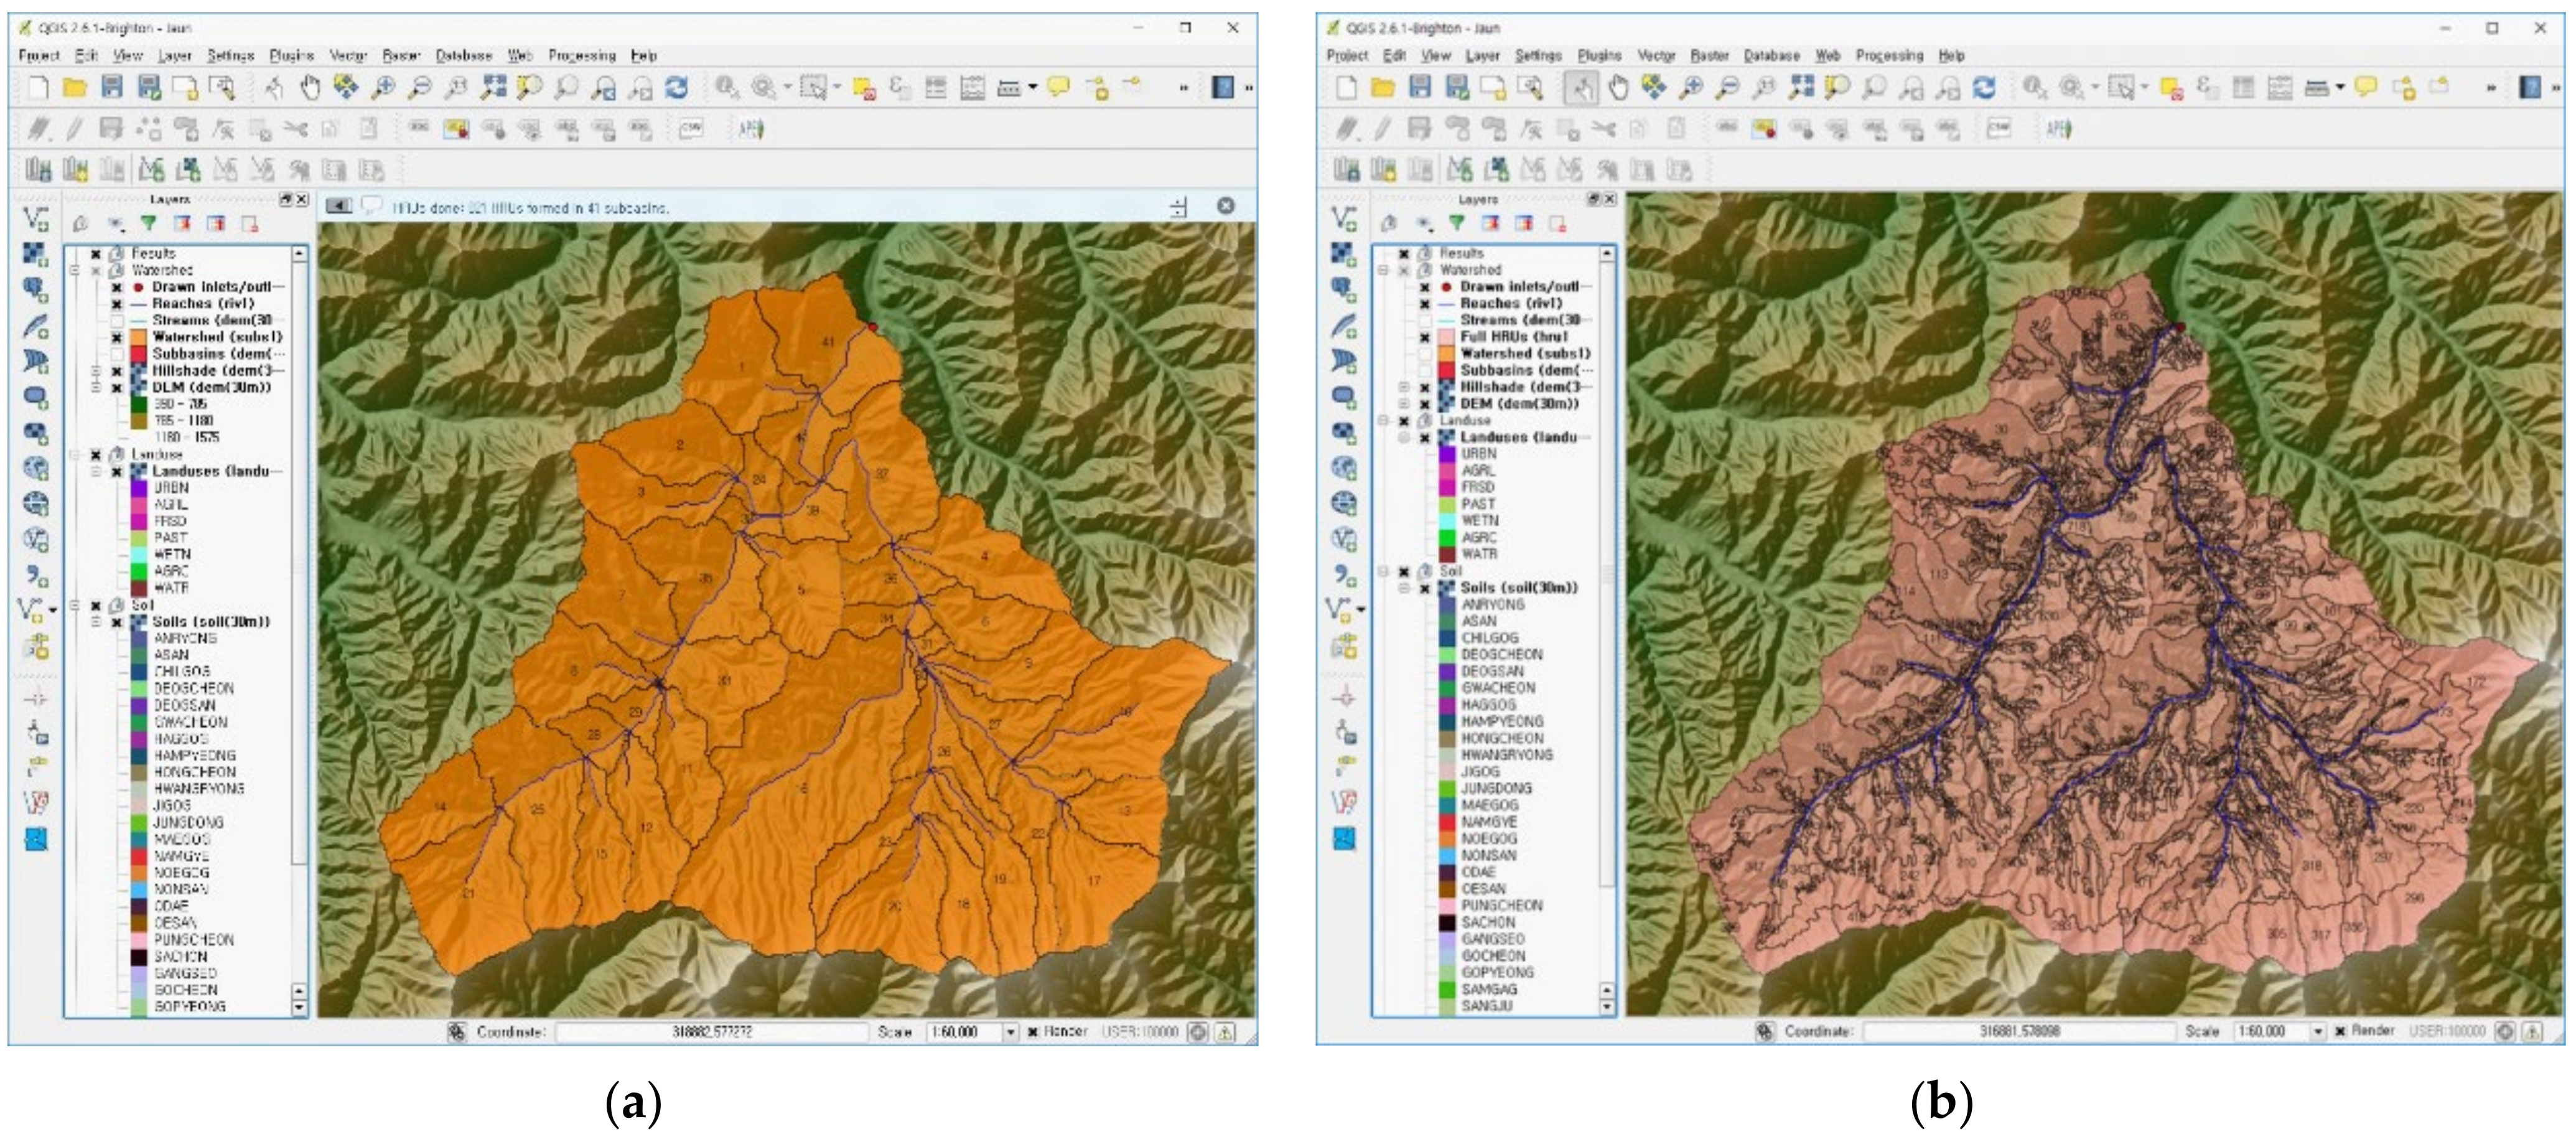This screenshot has height=1139, width=2576.
Task: Open the Raster menu in window (b)
Action: pyautogui.click(x=1709, y=56)
